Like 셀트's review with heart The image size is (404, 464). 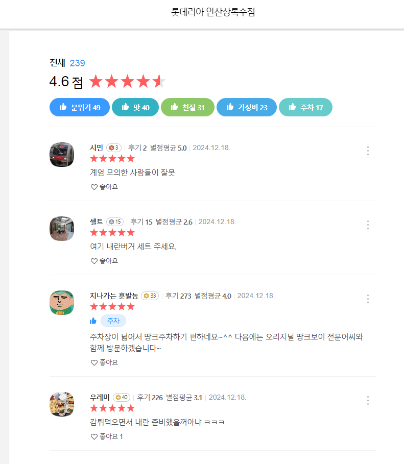click(104, 261)
